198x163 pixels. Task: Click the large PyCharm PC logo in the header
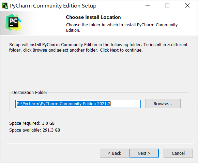coord(13,23)
